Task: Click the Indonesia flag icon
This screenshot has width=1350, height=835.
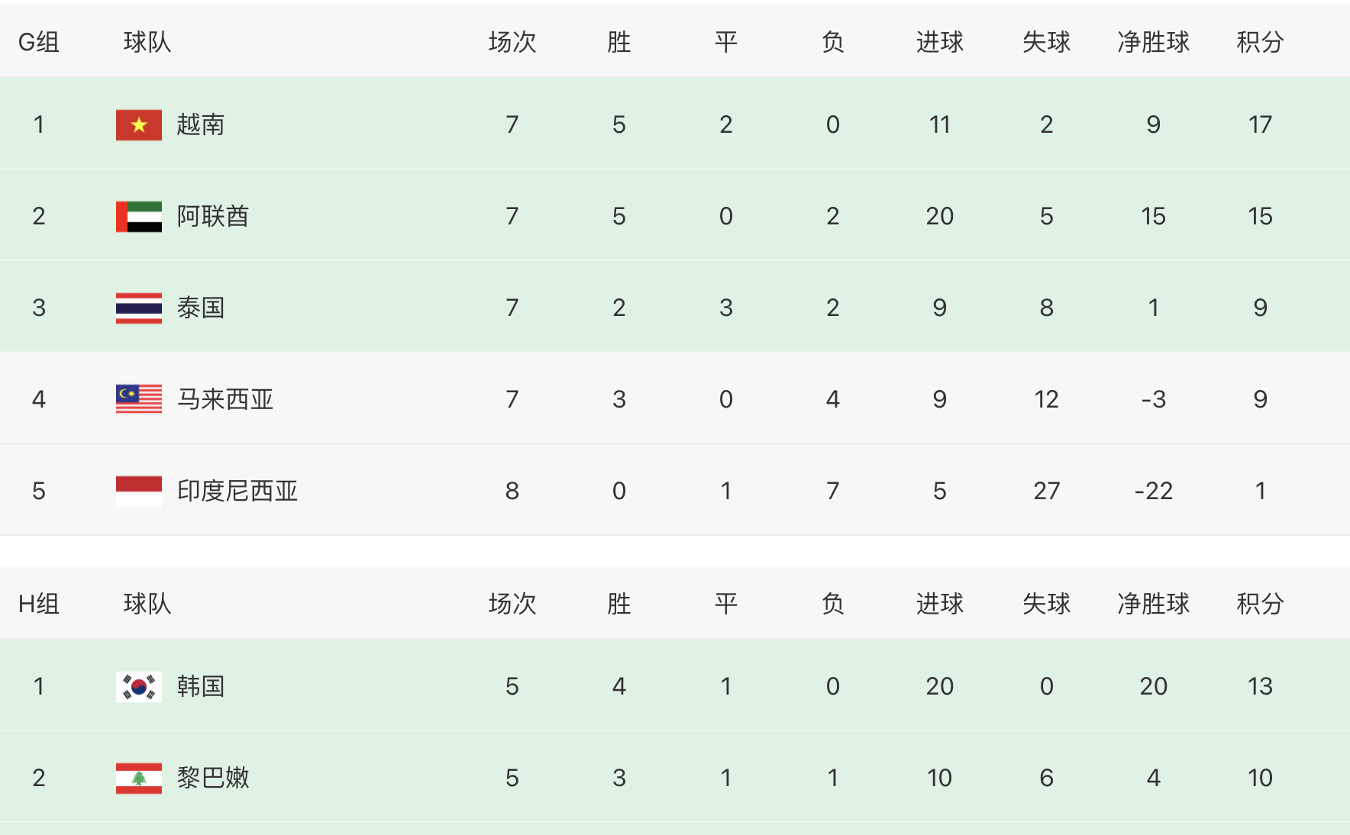Action: pos(138,491)
